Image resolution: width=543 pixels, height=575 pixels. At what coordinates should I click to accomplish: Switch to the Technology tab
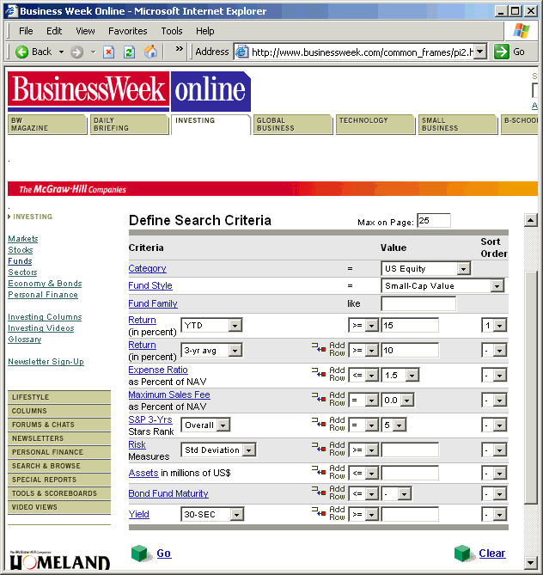click(373, 125)
